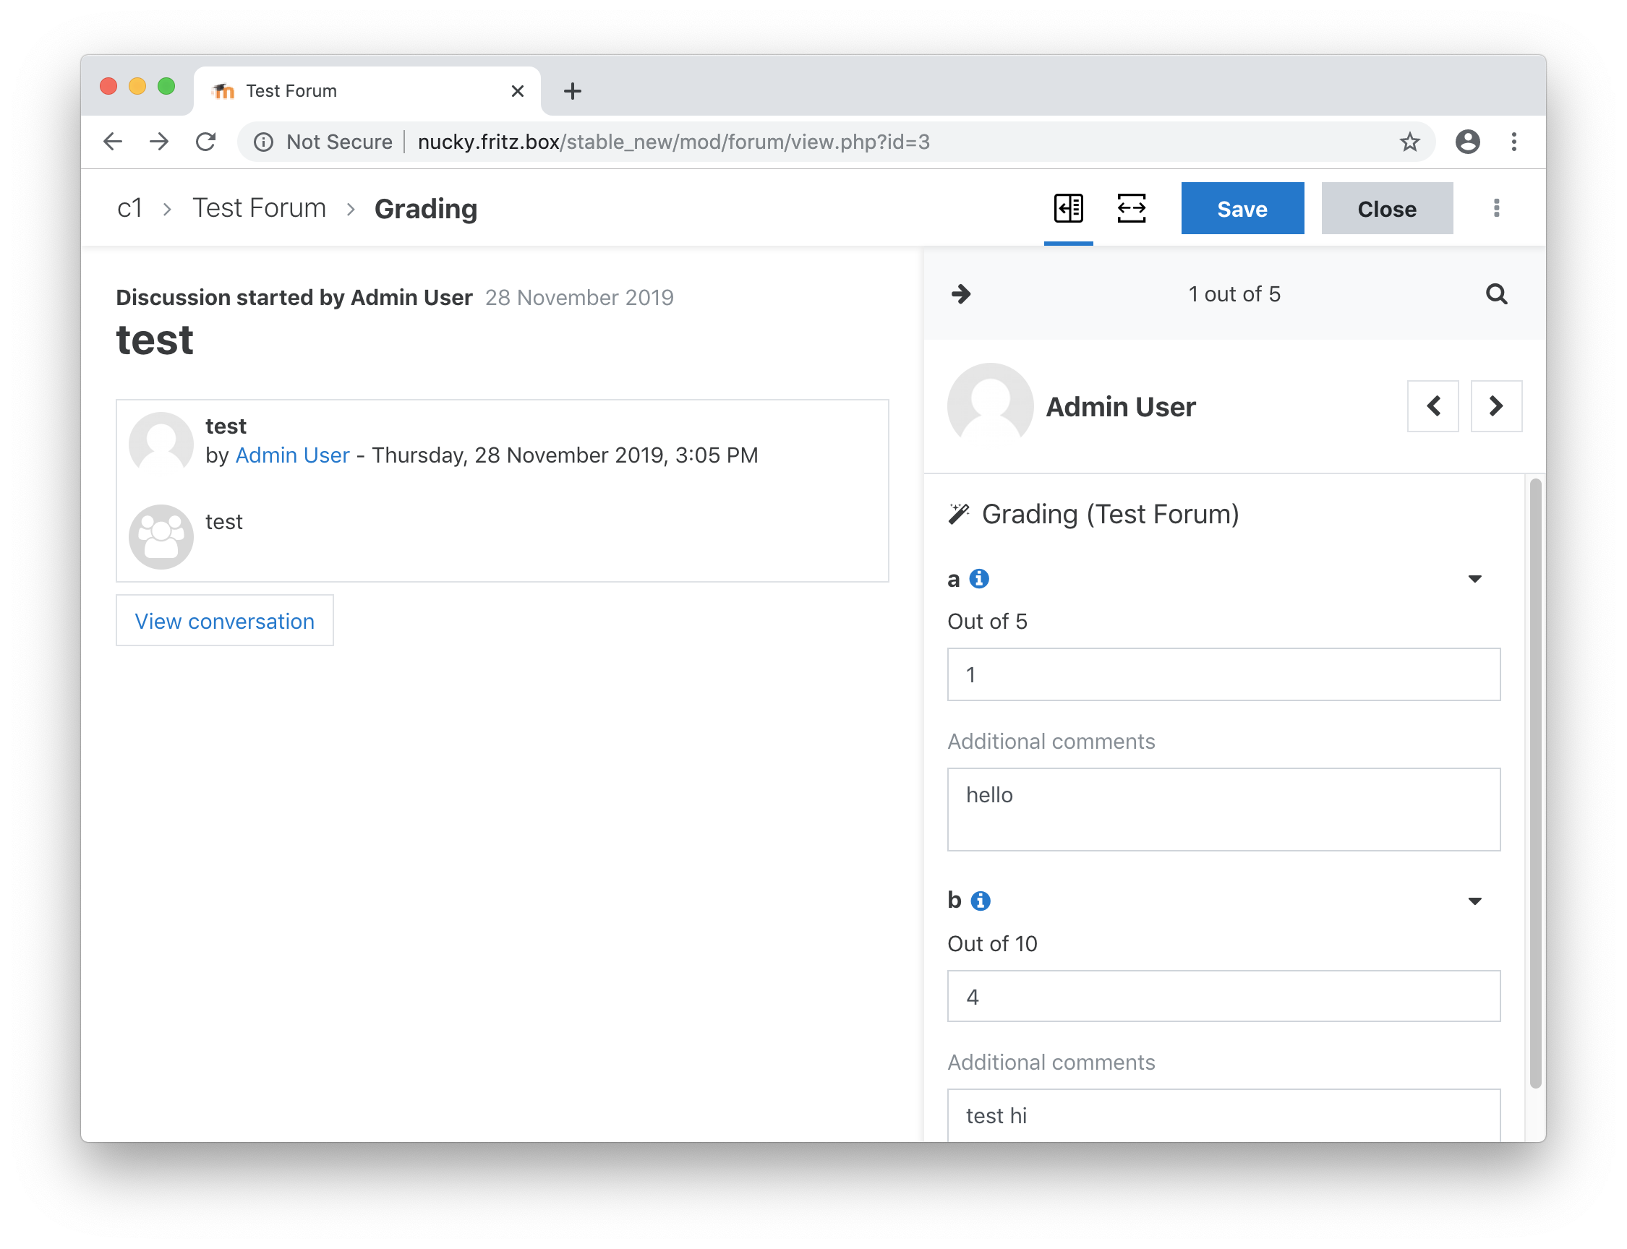Open the grader more options menu
This screenshot has height=1249, width=1627.
click(x=1496, y=208)
